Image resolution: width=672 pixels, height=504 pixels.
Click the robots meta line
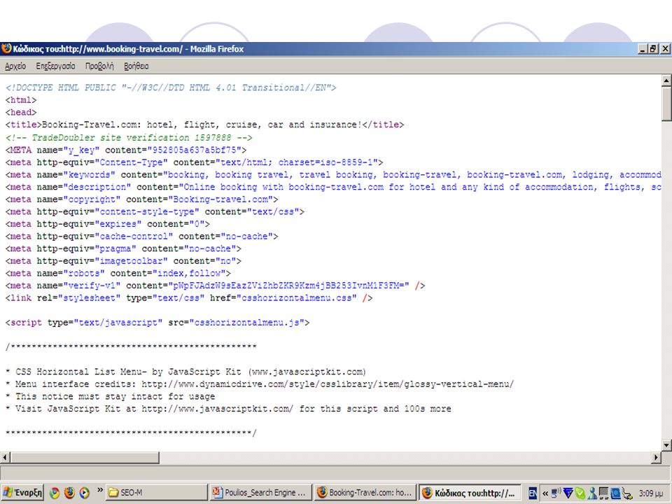point(118,274)
